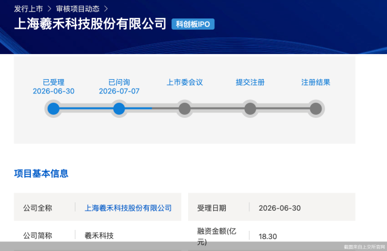Select the 上市委会议 timeline node
387x251 pixels.
click(x=185, y=109)
